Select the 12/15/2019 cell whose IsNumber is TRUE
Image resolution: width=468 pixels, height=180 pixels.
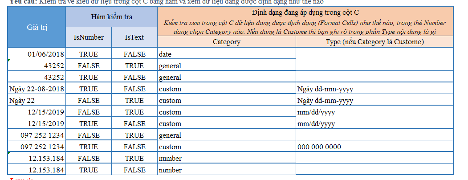(x=37, y=123)
